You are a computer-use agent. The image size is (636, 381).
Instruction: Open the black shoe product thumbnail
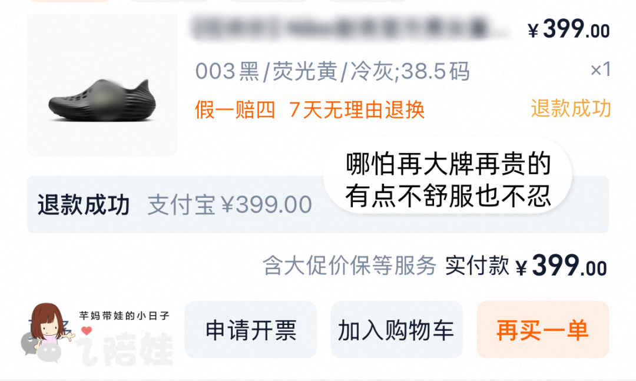[x=102, y=85]
